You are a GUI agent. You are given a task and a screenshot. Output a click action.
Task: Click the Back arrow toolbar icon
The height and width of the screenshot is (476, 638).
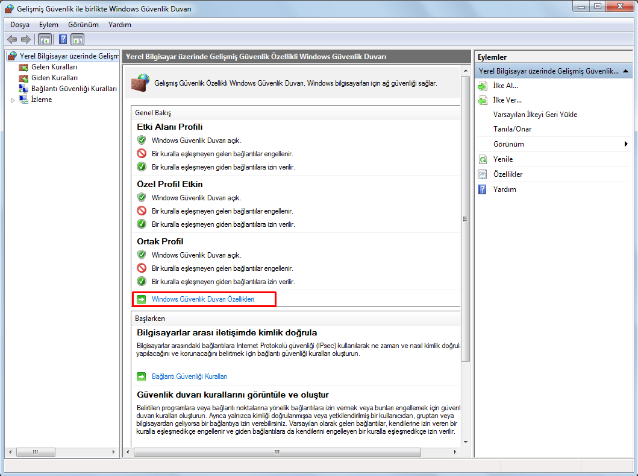click(12, 40)
